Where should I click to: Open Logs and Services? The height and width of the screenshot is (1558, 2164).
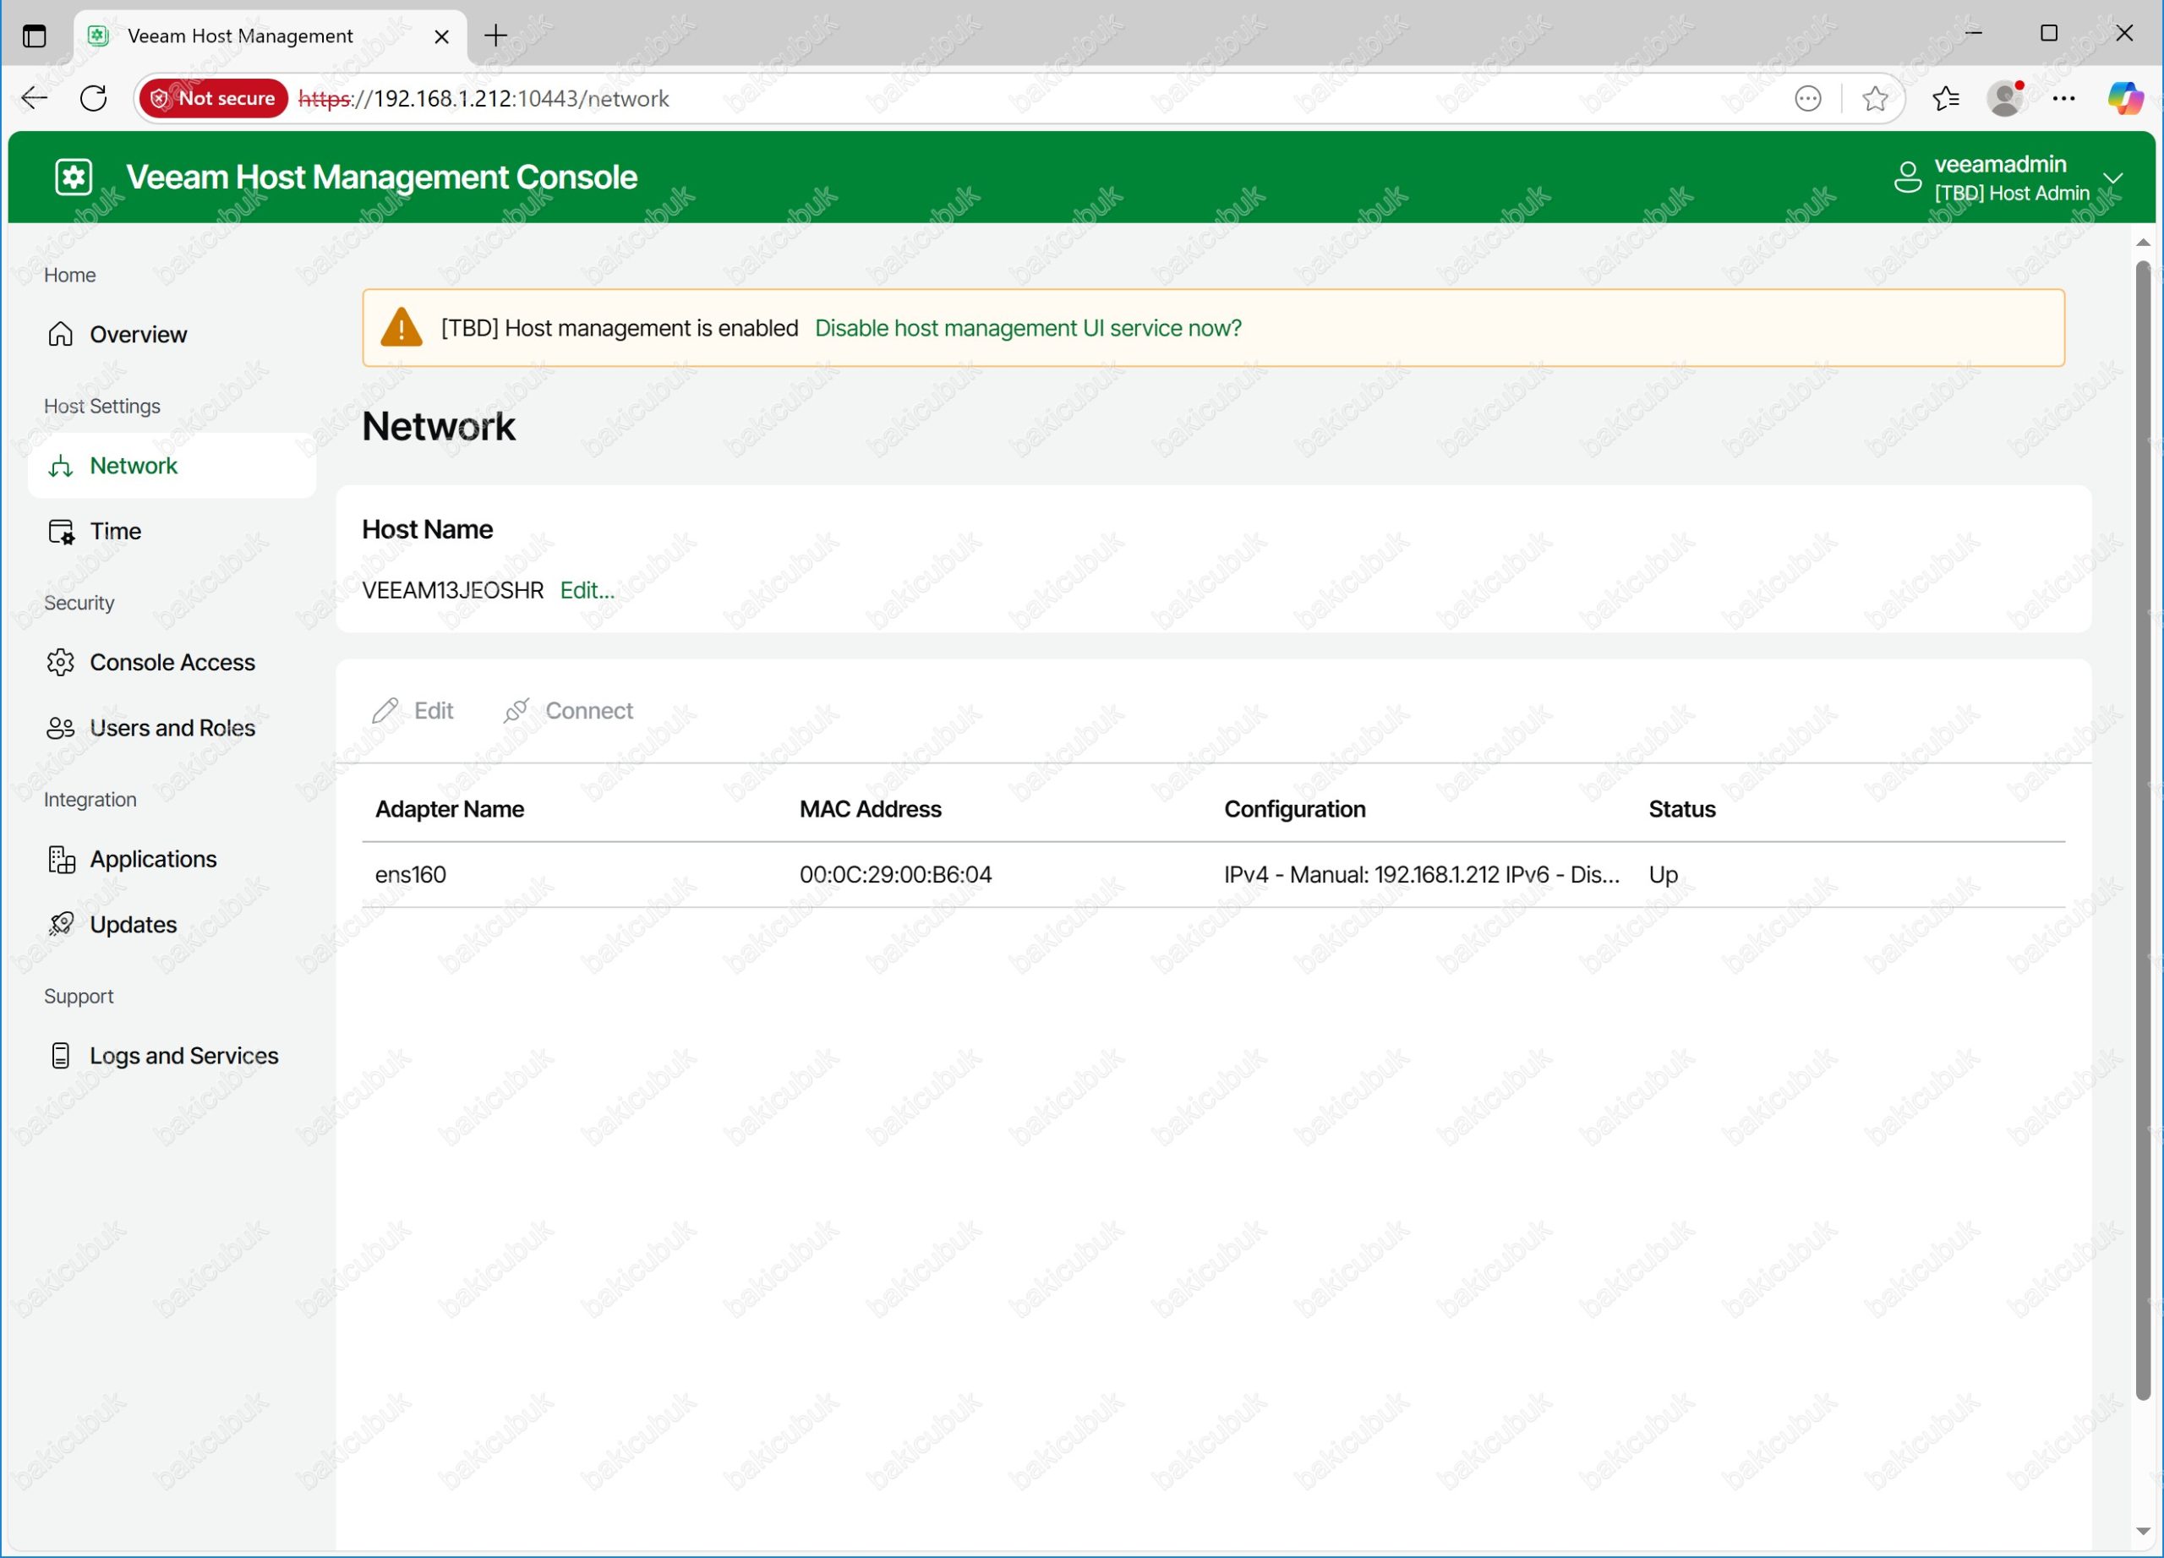click(x=172, y=1056)
